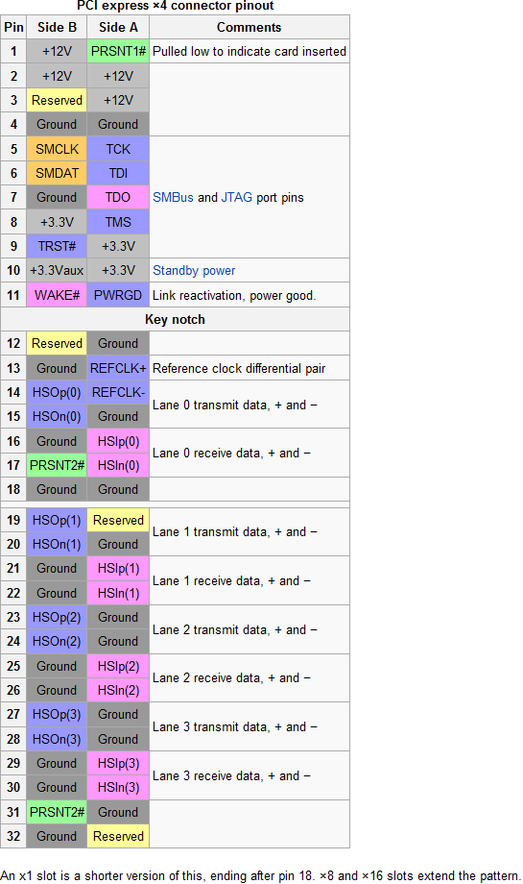This screenshot has height=884, width=523.
Task: Select the +3.3Vaux cell
Action: (57, 271)
